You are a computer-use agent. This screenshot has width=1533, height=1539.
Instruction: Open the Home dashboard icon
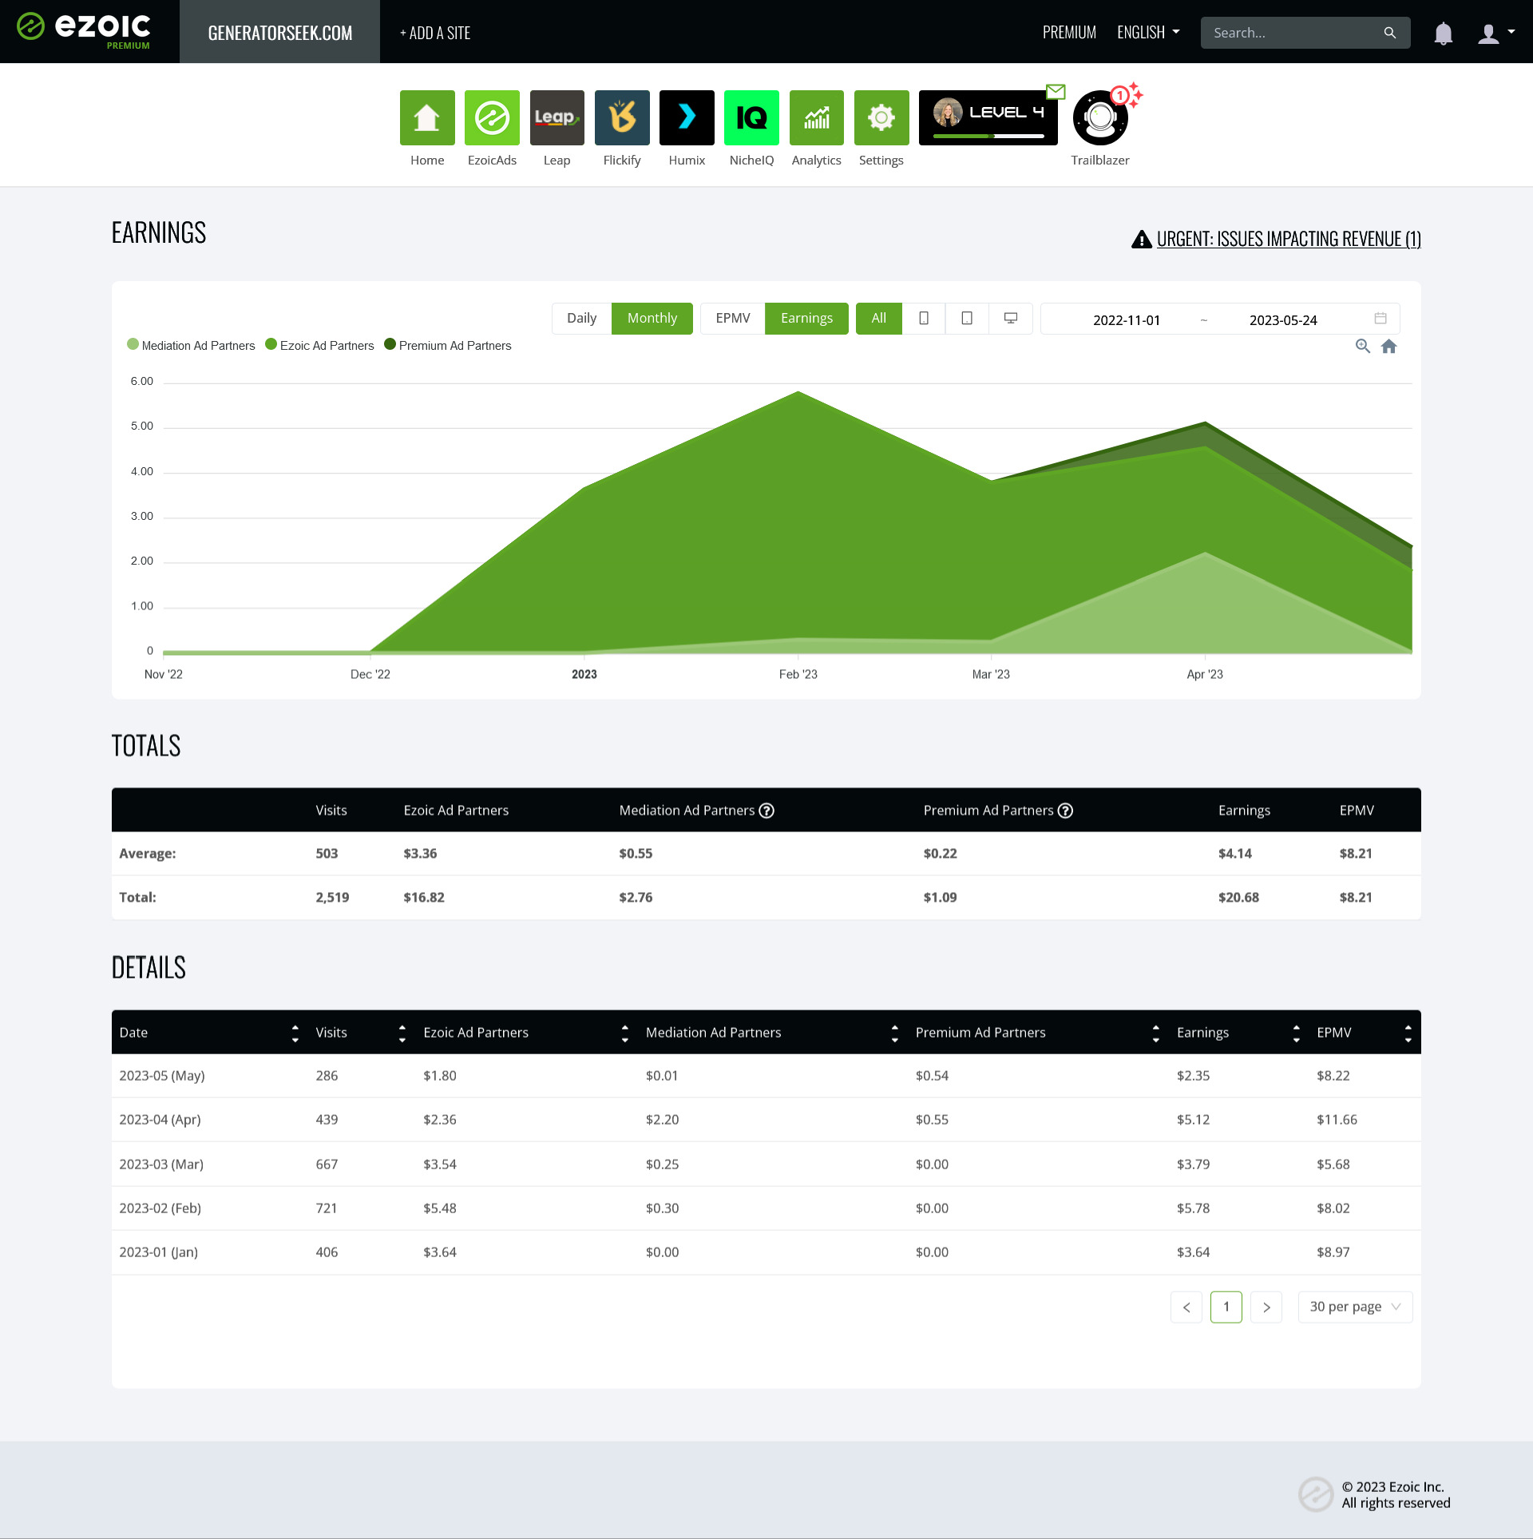(427, 117)
